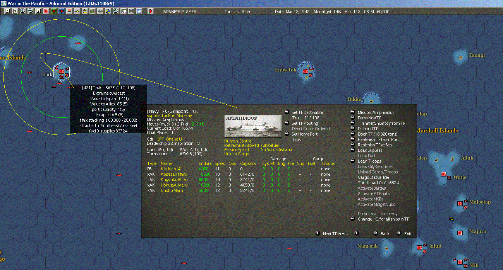Click the red play arrow to end turn
The width and height of the screenshot is (503, 270).
pos(151,11)
